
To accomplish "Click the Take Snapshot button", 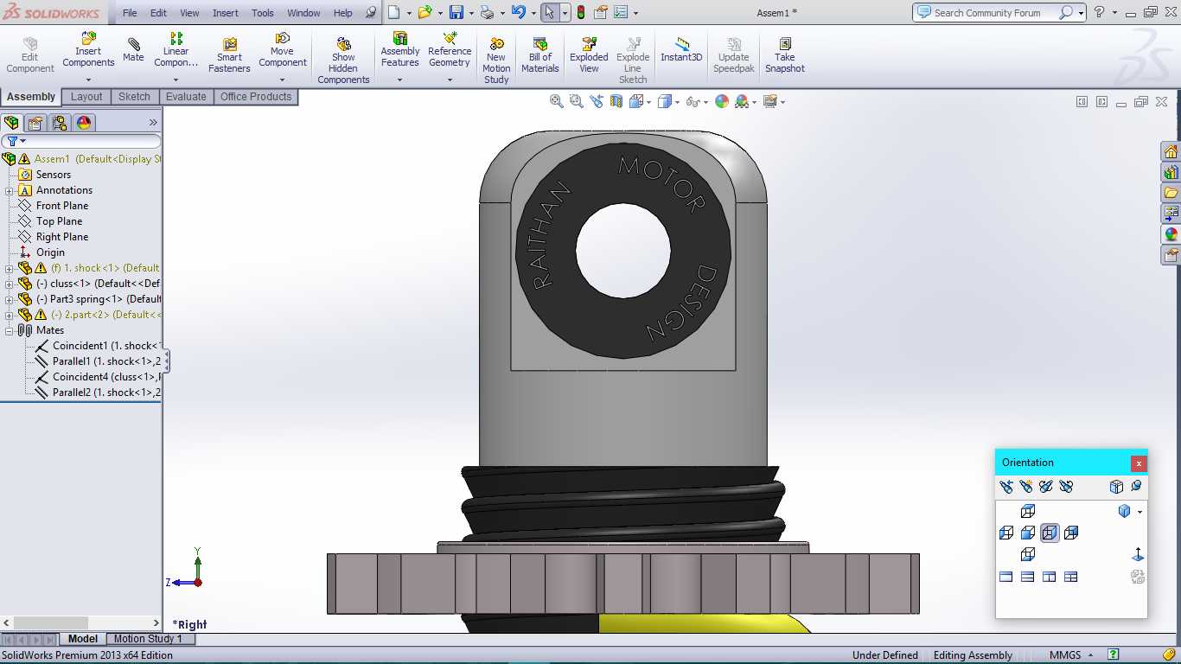I will click(784, 55).
